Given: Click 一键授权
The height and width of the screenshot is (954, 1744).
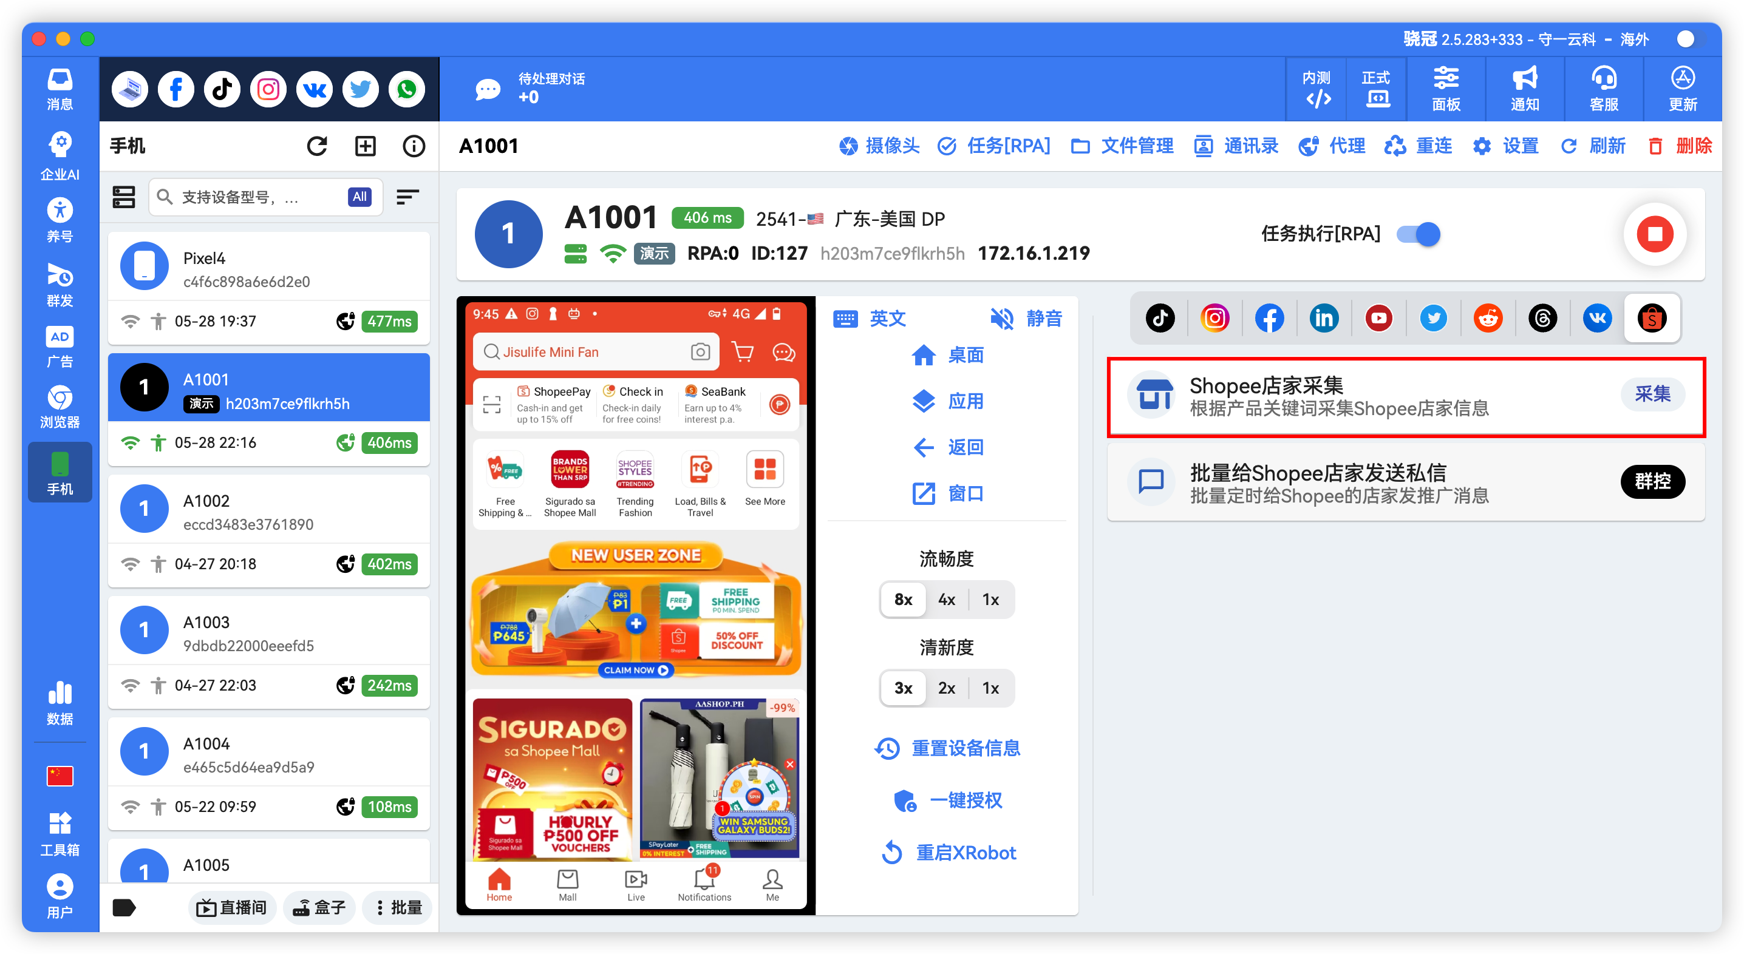Looking at the screenshot, I should click(947, 800).
